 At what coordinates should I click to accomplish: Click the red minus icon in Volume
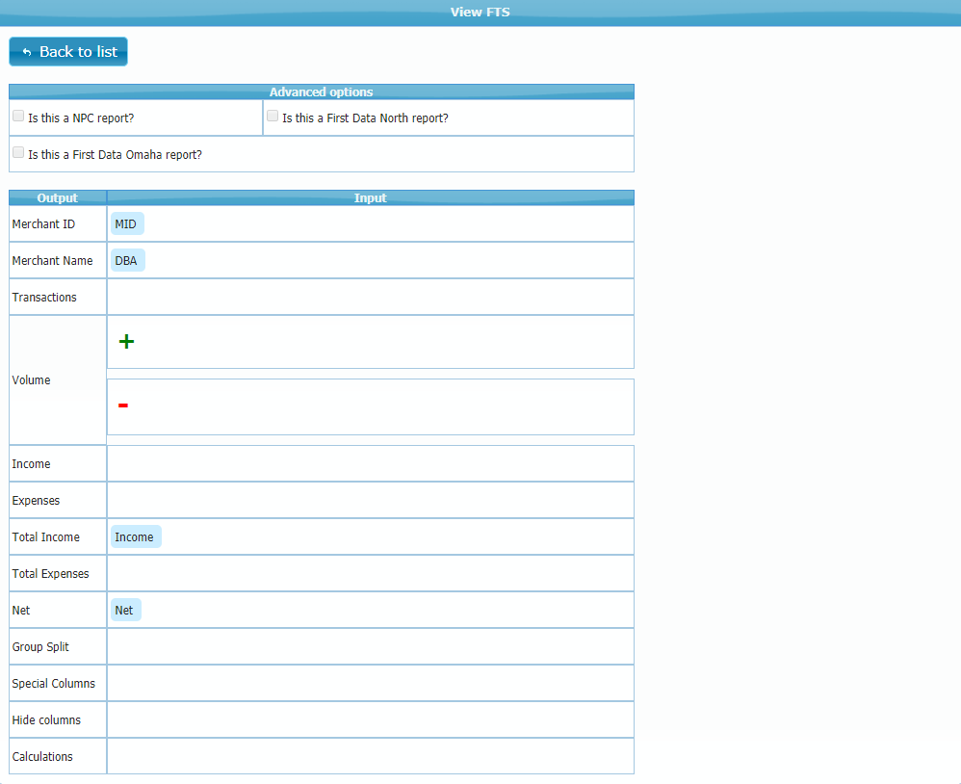pyautogui.click(x=123, y=405)
